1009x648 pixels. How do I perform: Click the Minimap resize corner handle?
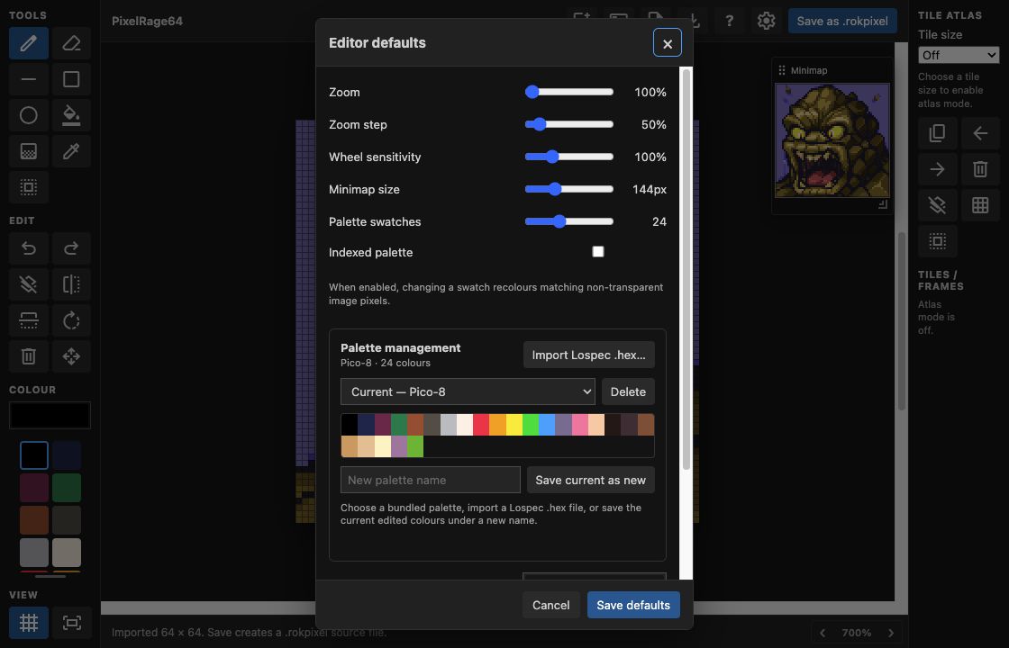[883, 204]
